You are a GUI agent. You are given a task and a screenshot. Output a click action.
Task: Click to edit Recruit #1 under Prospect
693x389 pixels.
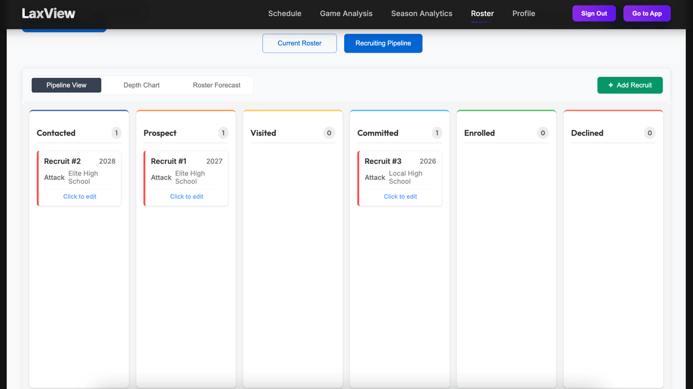coord(186,196)
